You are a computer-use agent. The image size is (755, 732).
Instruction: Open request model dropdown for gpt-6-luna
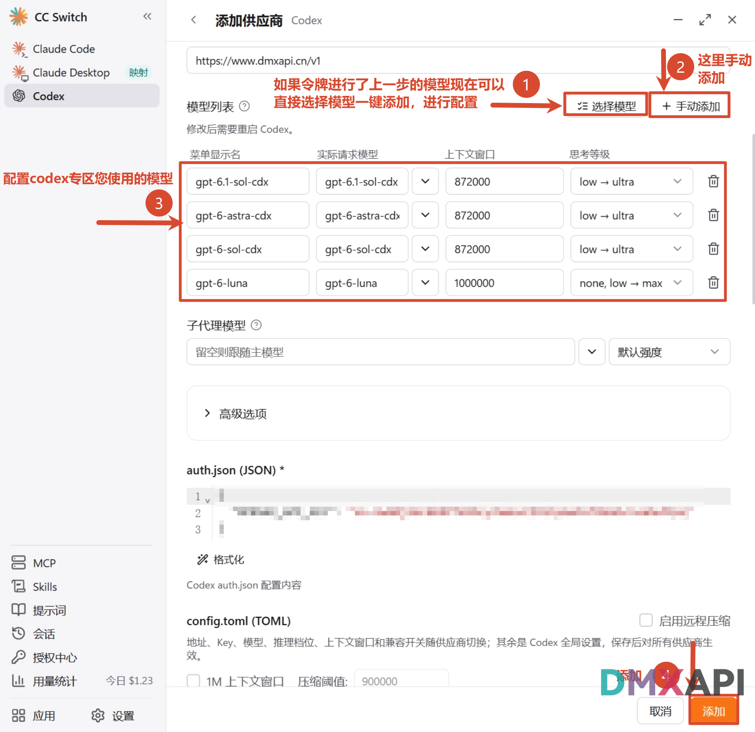(425, 282)
